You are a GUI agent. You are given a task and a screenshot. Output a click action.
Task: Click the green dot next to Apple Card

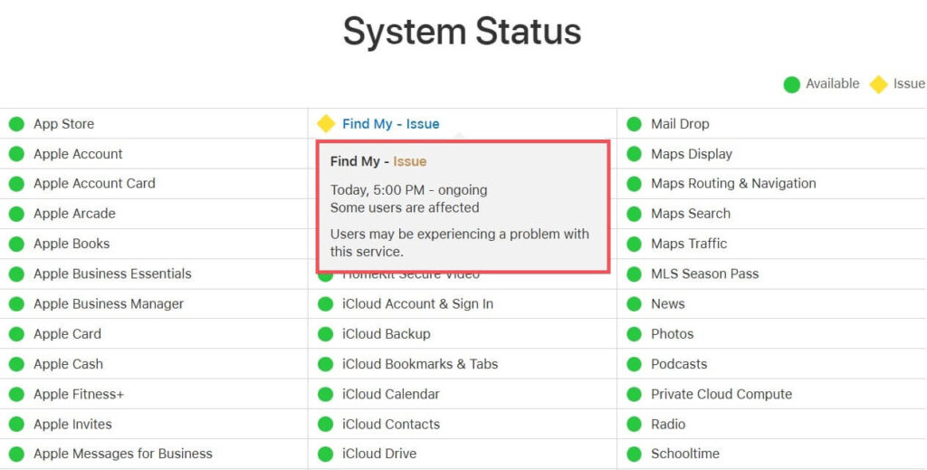16,334
